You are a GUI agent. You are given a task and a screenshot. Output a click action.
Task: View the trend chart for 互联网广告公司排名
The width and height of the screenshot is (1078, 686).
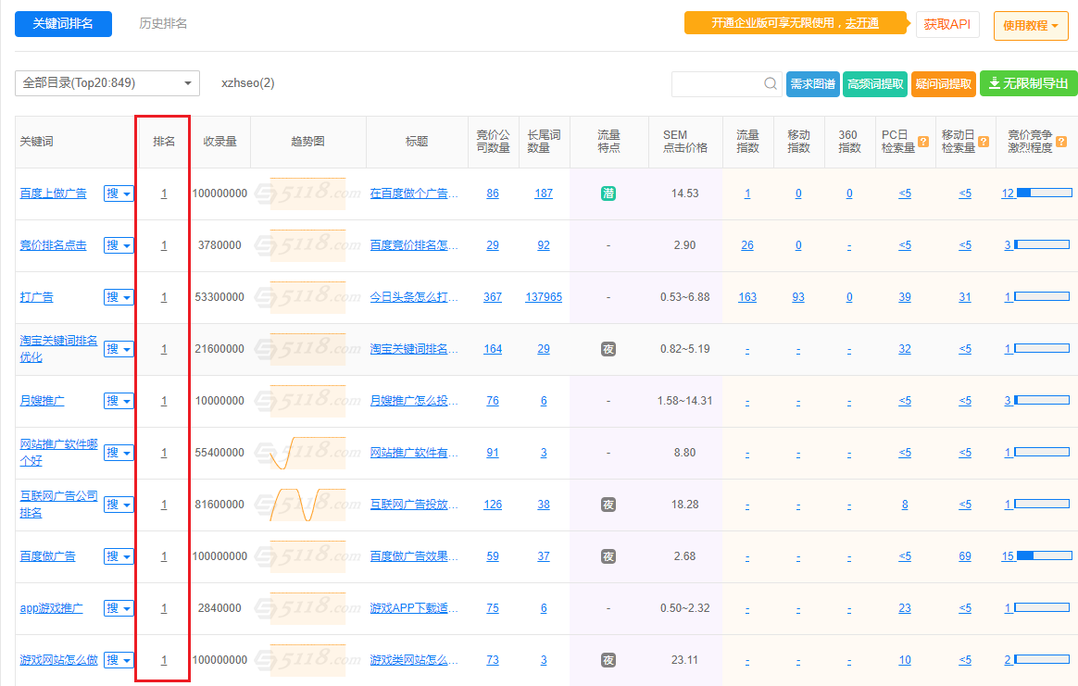point(307,505)
